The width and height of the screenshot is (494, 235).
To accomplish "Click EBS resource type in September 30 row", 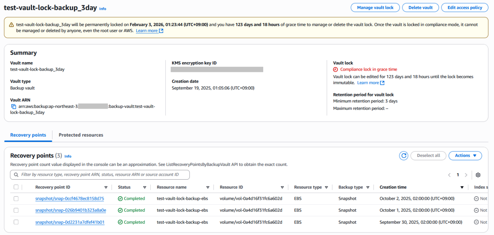I will click(x=298, y=222).
